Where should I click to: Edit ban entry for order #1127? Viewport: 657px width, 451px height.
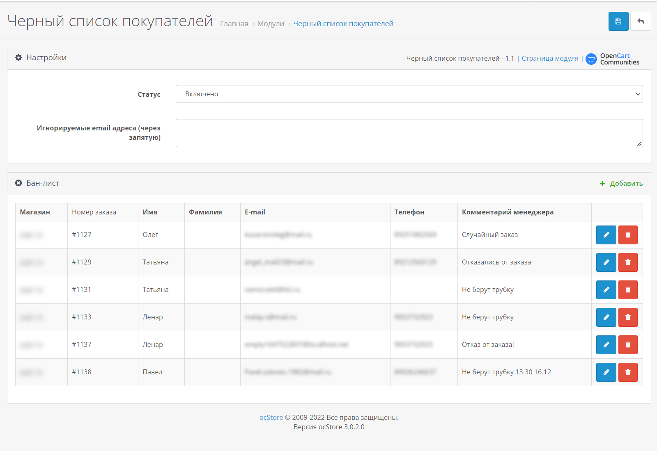[x=606, y=235]
